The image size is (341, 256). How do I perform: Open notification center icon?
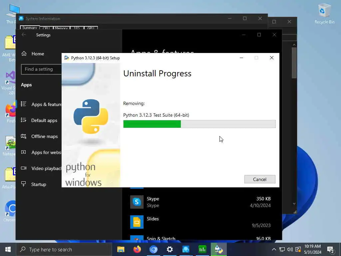coord(330,250)
